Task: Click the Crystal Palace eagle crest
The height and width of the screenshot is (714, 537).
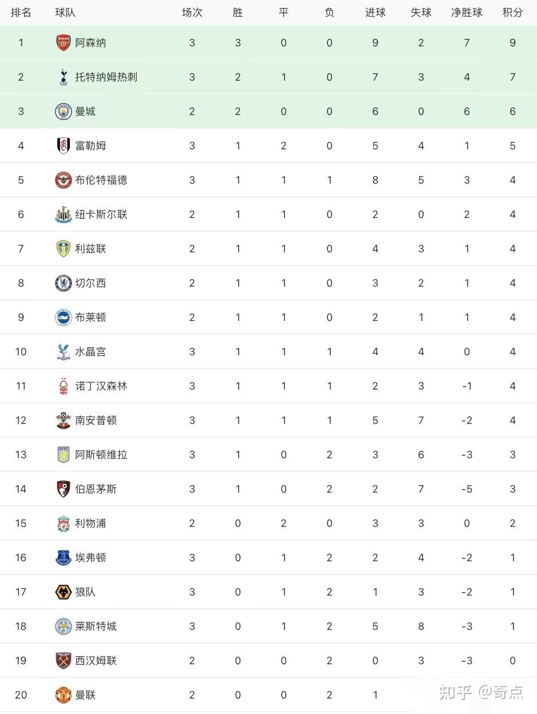Action: click(x=63, y=352)
